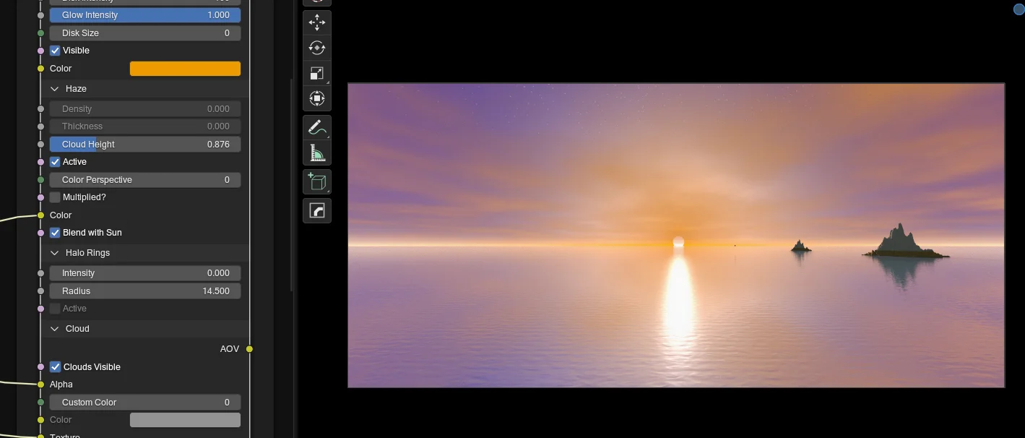The height and width of the screenshot is (438, 1025).
Task: Click the AOV output socket
Action: click(x=249, y=348)
